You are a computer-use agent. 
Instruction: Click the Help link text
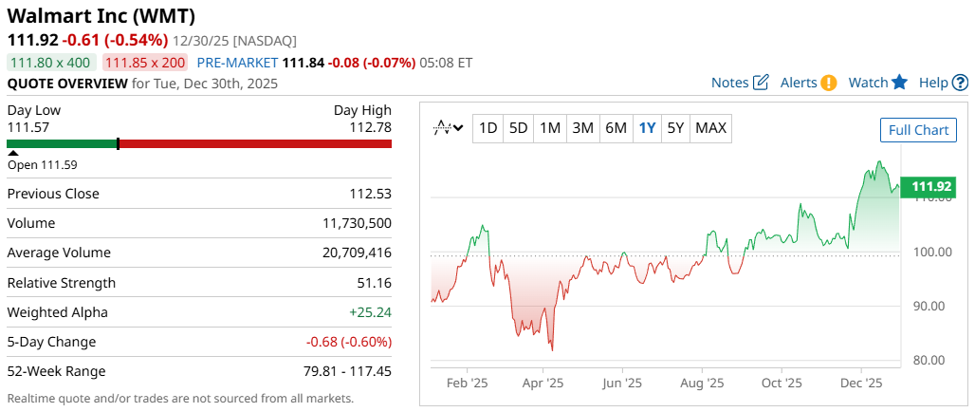pyautogui.click(x=933, y=83)
